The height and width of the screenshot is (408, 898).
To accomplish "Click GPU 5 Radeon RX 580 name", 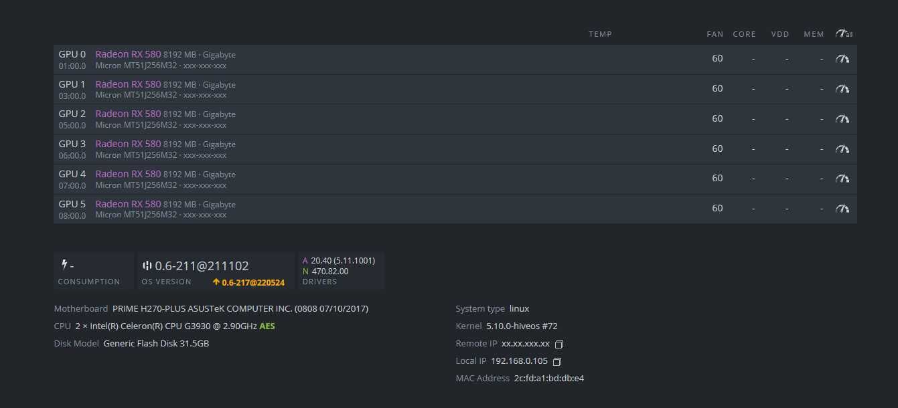I will (128, 204).
